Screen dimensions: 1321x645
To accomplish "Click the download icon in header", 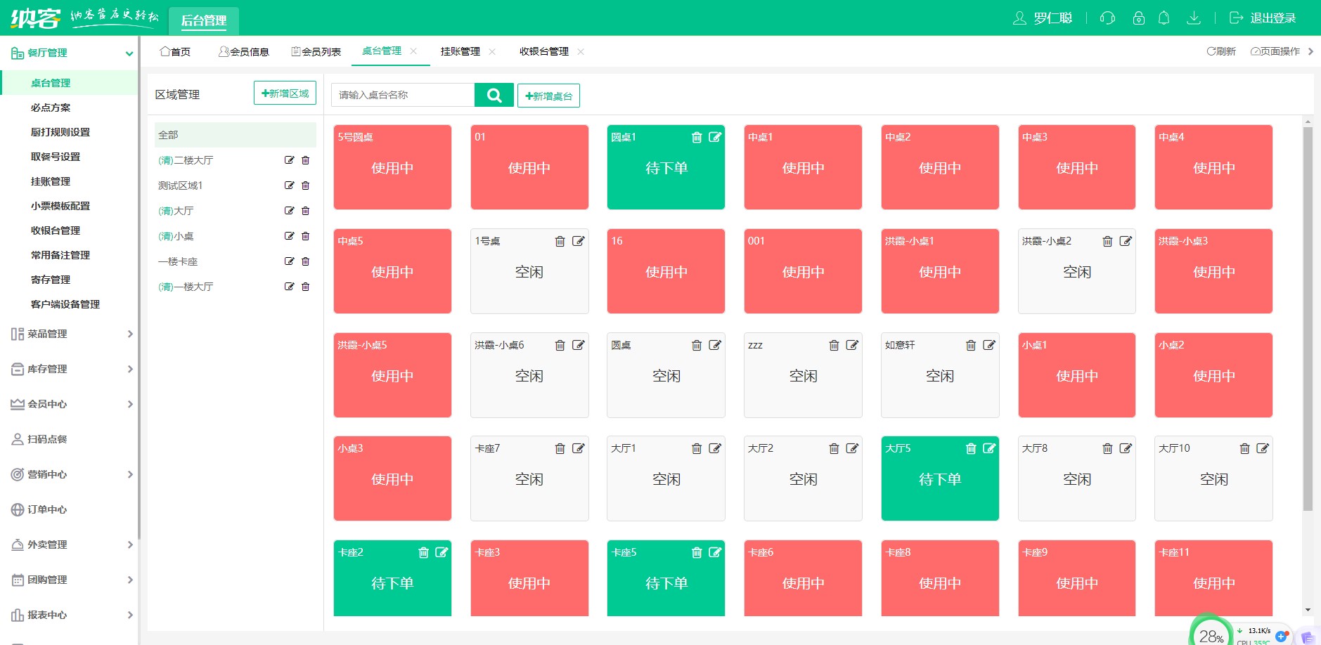I will pyautogui.click(x=1193, y=18).
